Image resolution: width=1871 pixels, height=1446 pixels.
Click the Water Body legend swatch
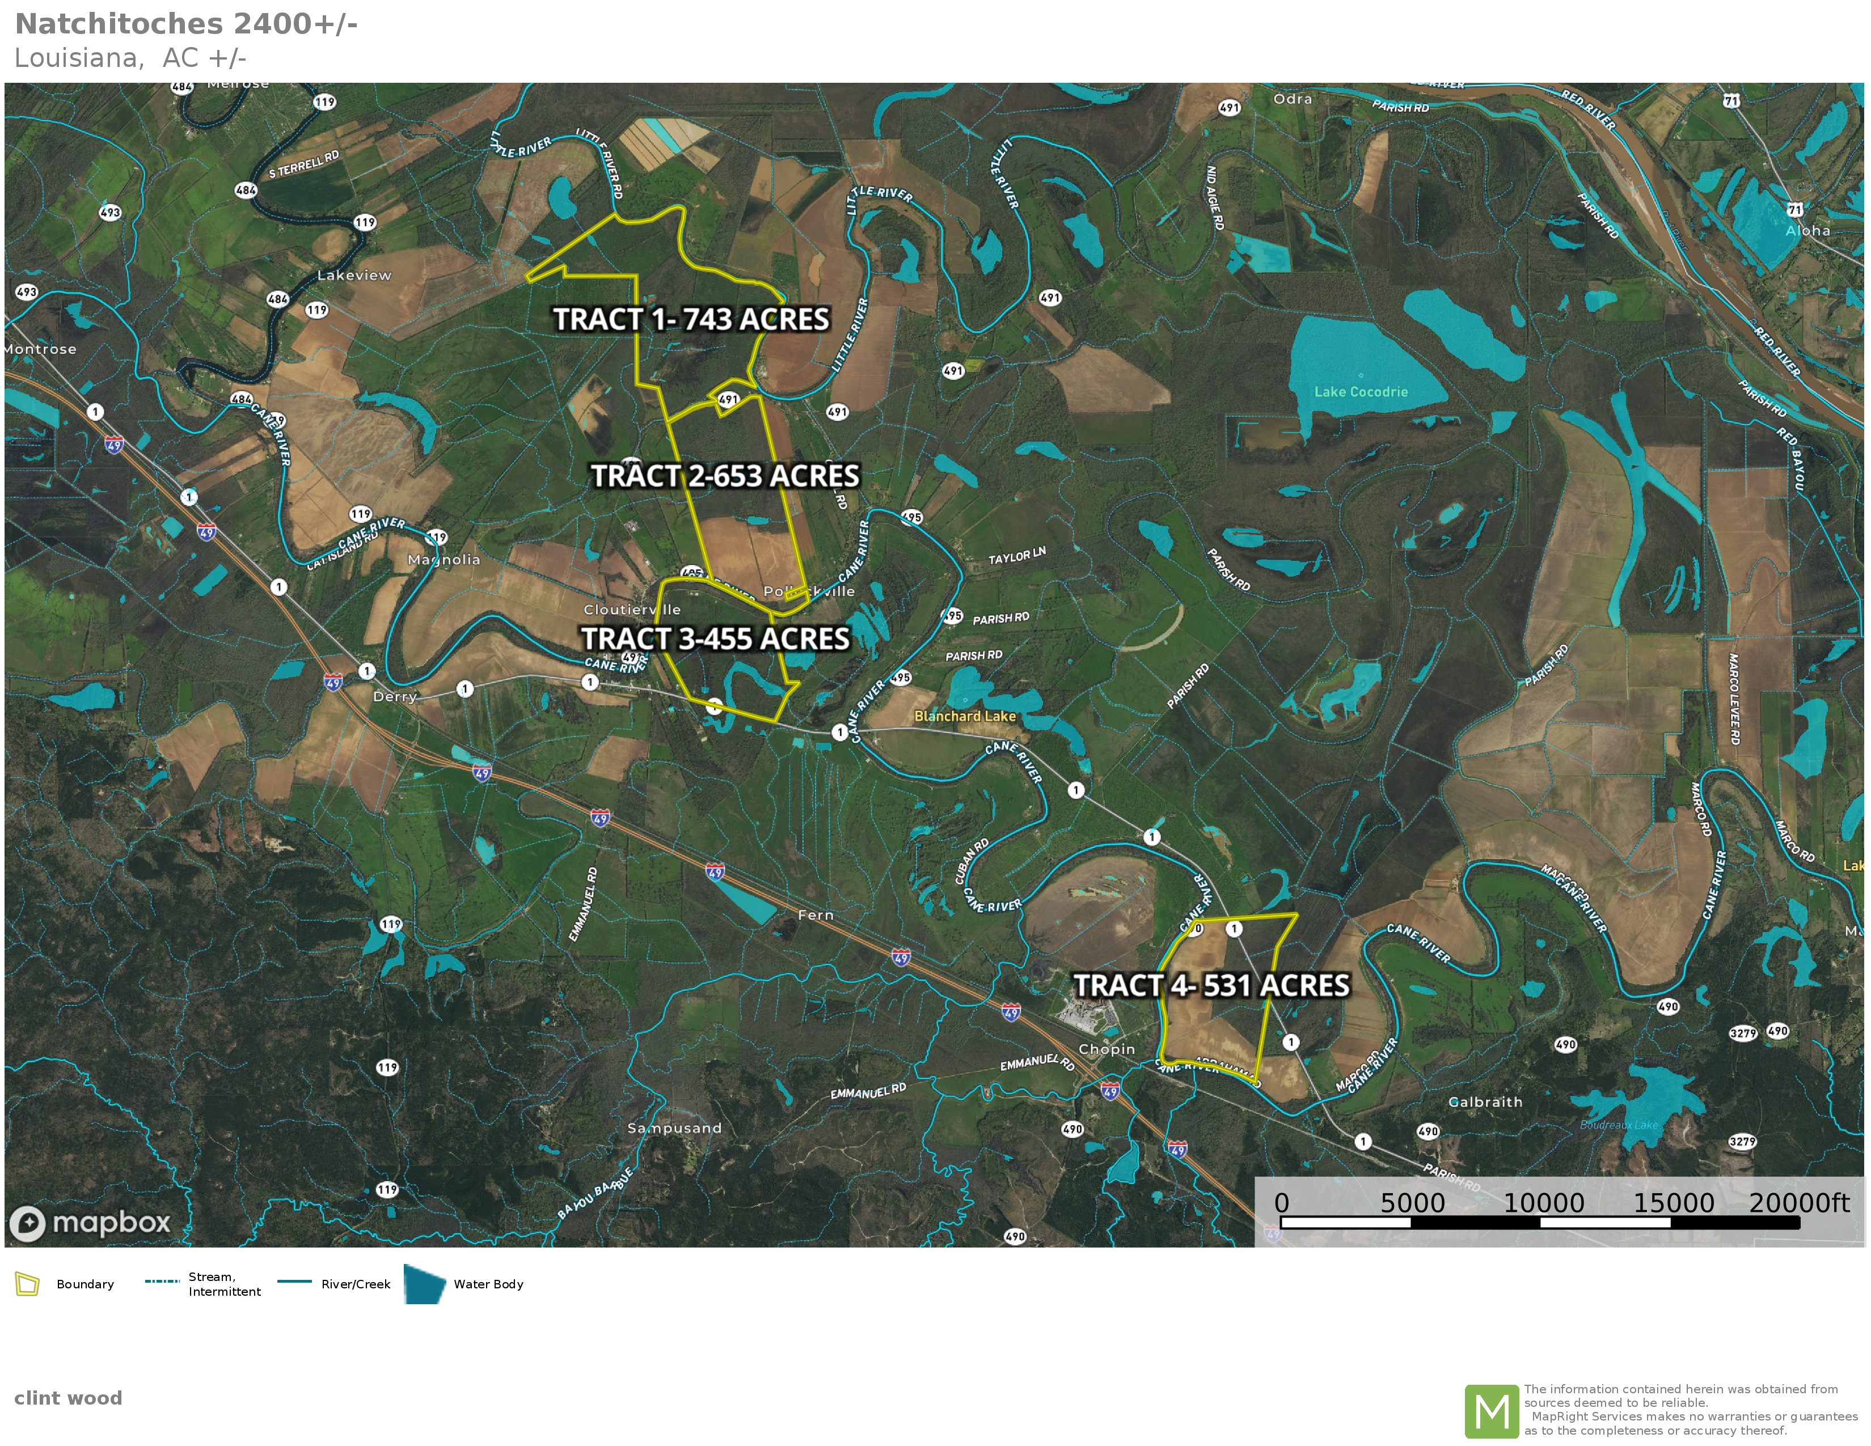[424, 1284]
